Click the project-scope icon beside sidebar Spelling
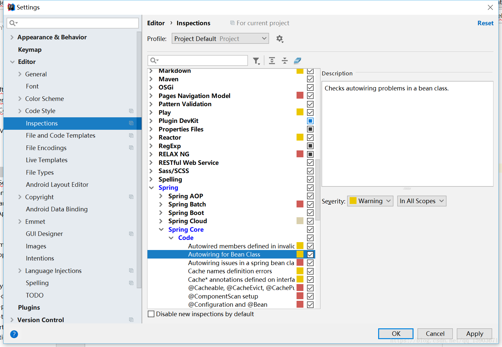This screenshot has height=347, width=502. pyautogui.click(x=131, y=283)
